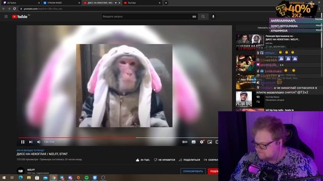This screenshot has height=181, width=323.
Task: Click the hashtag link above the title
Action: [x=30, y=150]
